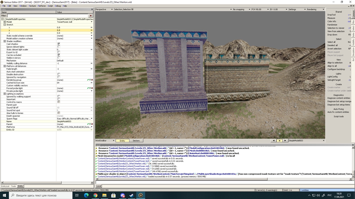
Task: Open Google Chrome from the taskbar
Action: coord(95,195)
